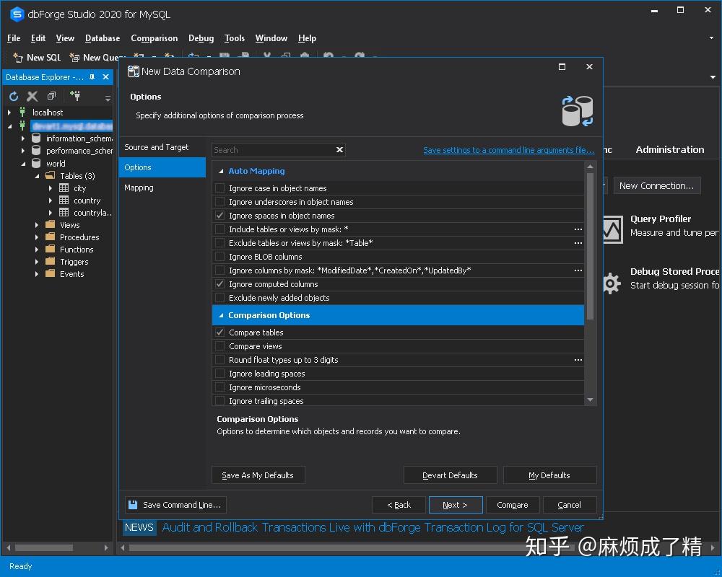Screen dimensions: 722x577
Task: Check the Ignore BLOB columns option
Action: [219, 257]
